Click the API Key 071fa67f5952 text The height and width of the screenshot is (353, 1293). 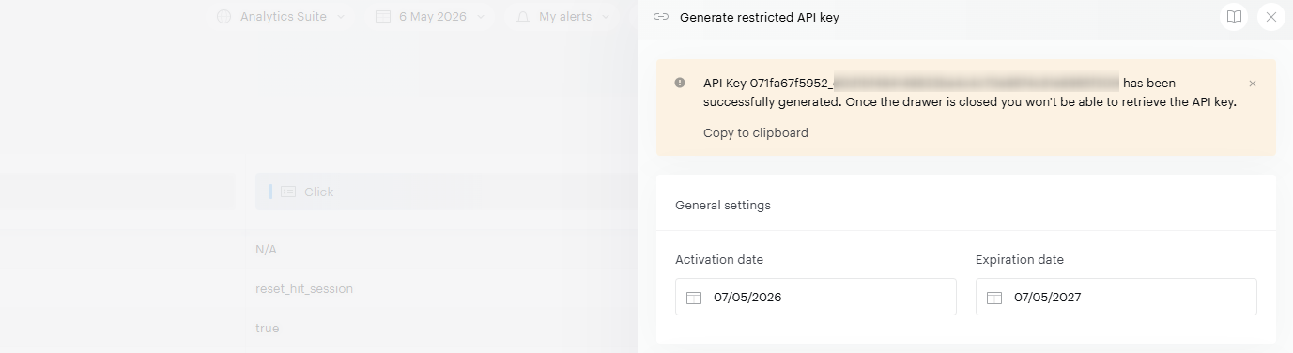click(x=768, y=83)
